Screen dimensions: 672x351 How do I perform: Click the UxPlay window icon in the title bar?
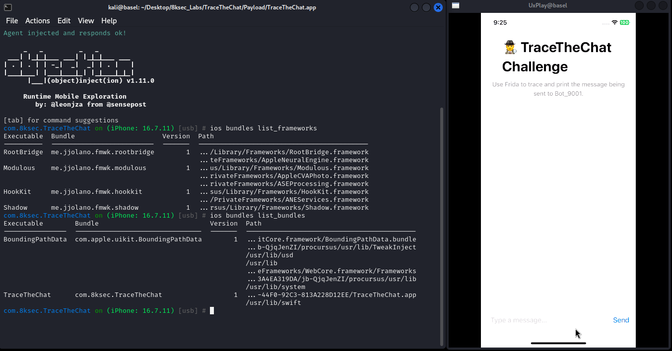click(456, 5)
